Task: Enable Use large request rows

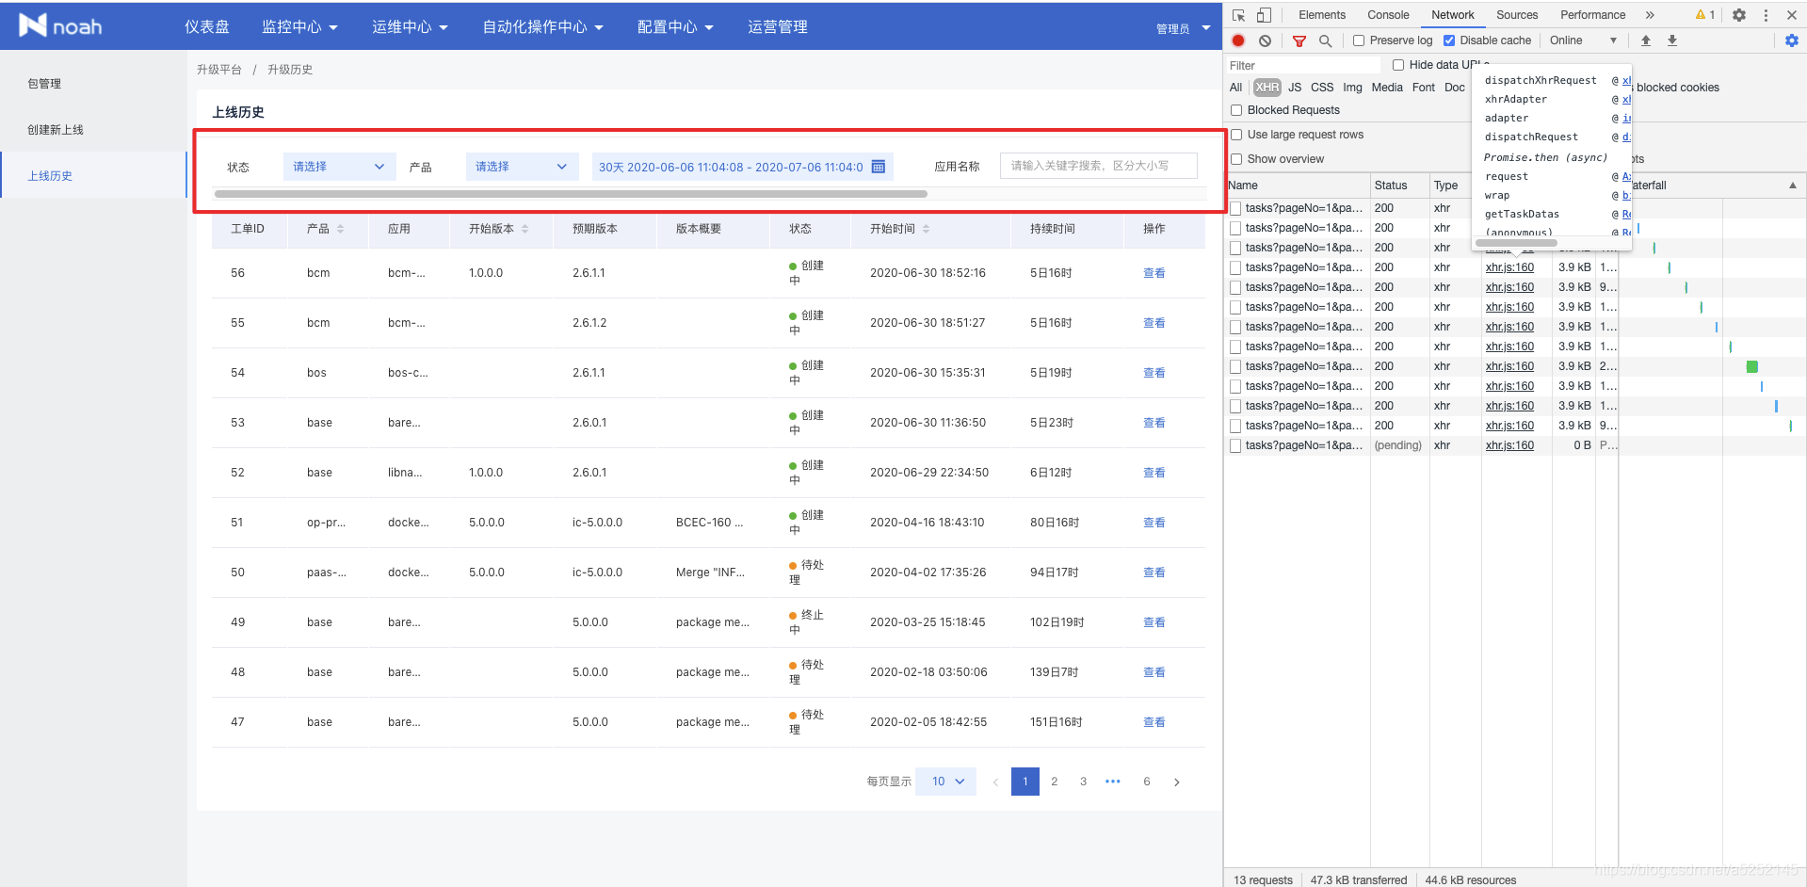Action: tap(1236, 135)
